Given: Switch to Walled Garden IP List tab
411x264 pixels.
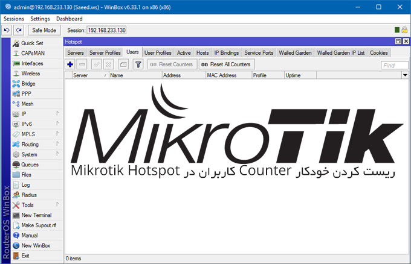Looking at the screenshot, I should point(341,53).
